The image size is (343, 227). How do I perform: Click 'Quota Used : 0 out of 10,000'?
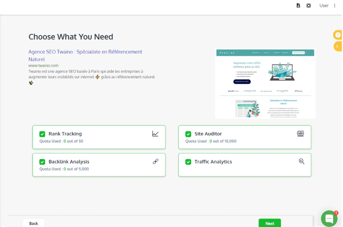pyautogui.click(x=211, y=141)
